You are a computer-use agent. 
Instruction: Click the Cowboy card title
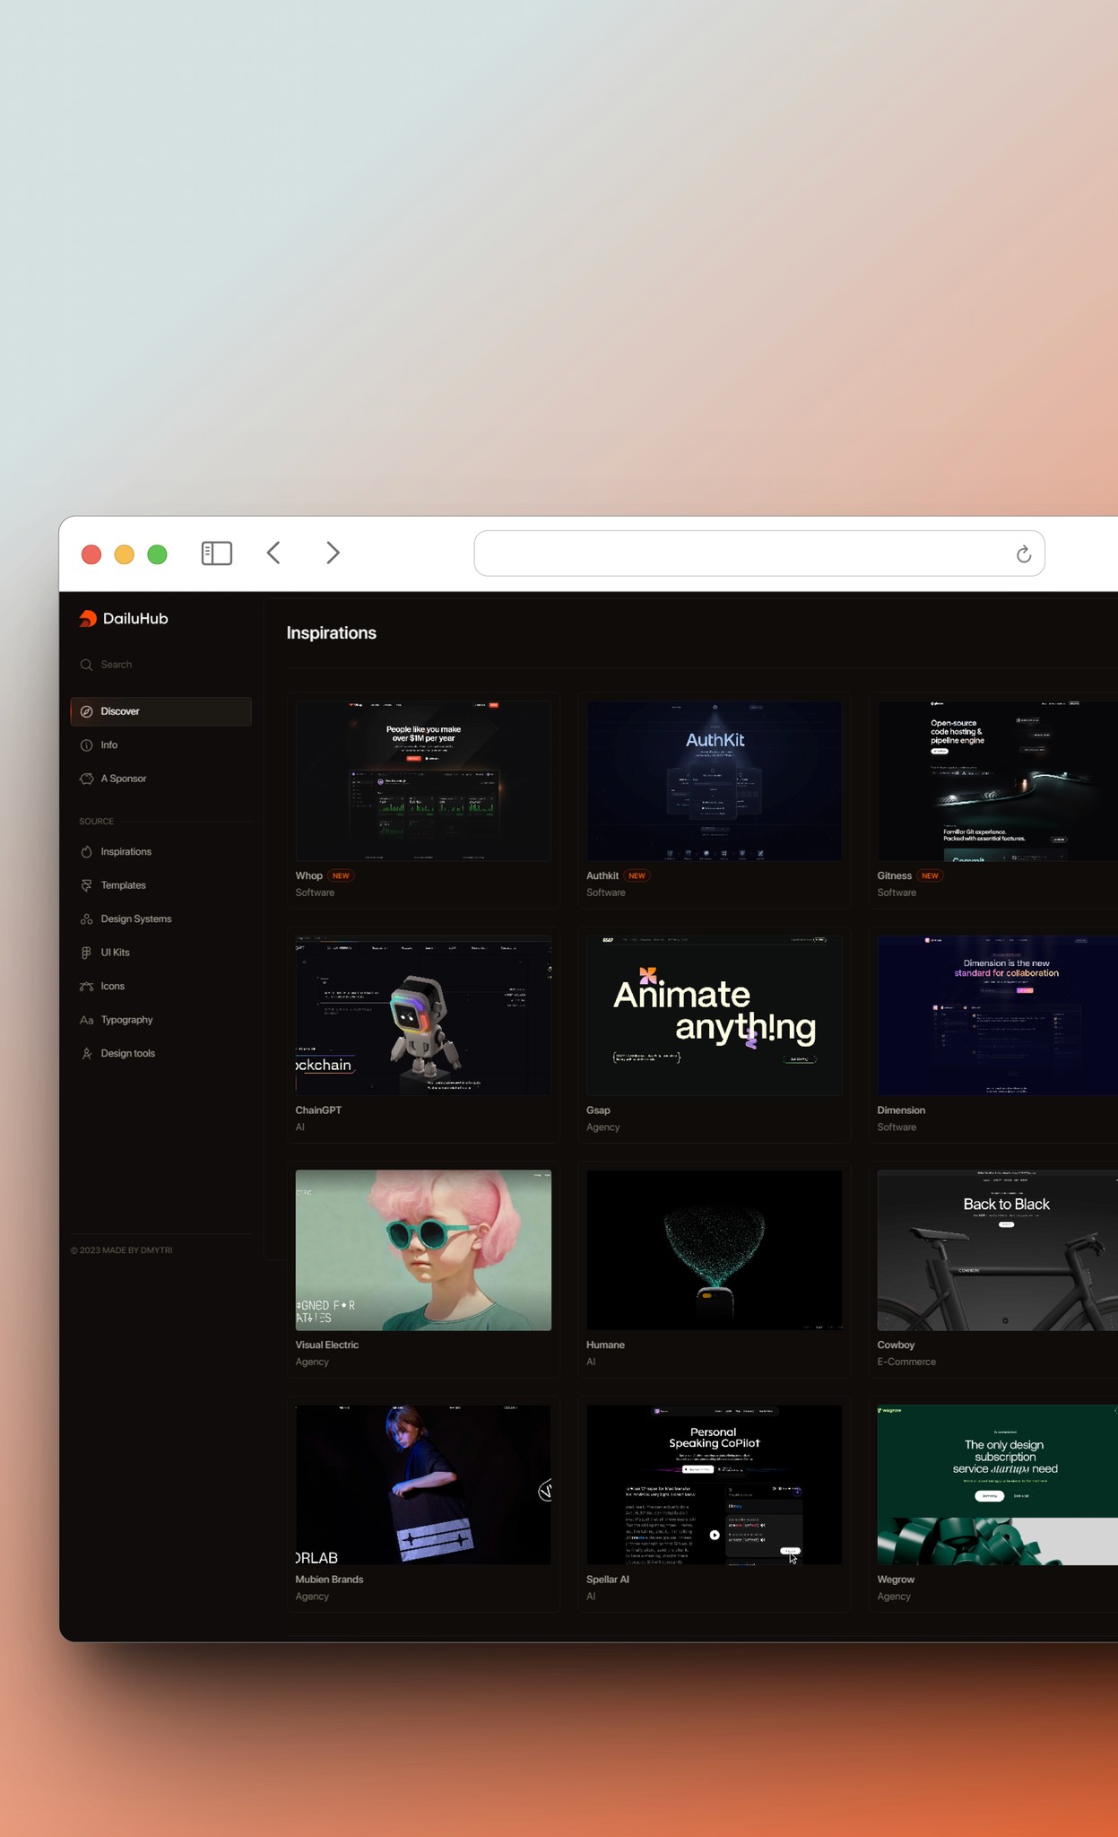pos(896,1345)
